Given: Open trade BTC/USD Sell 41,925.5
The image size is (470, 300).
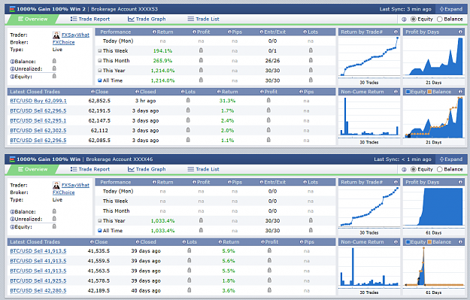Looking at the screenshot, I should click(38, 280).
